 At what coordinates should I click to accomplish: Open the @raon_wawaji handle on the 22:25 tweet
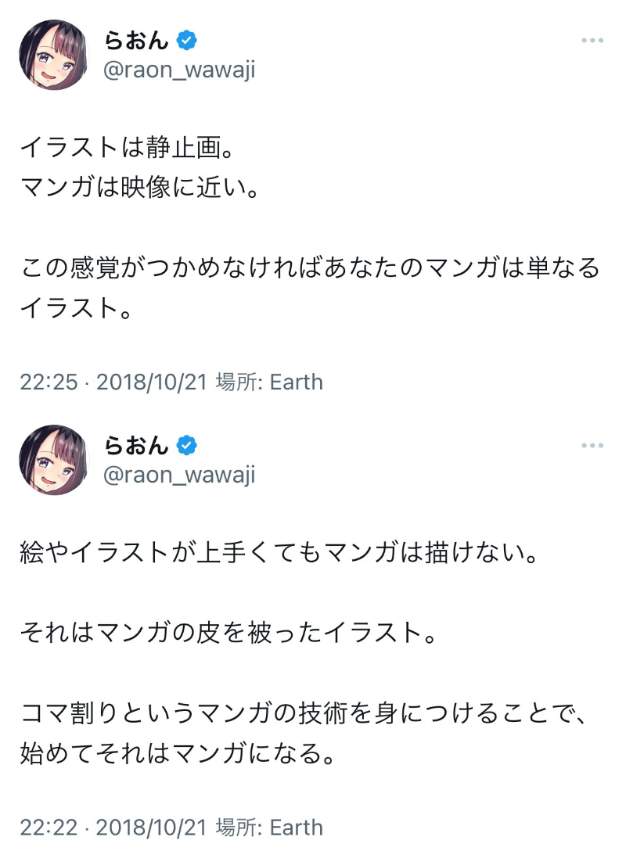[x=179, y=70]
